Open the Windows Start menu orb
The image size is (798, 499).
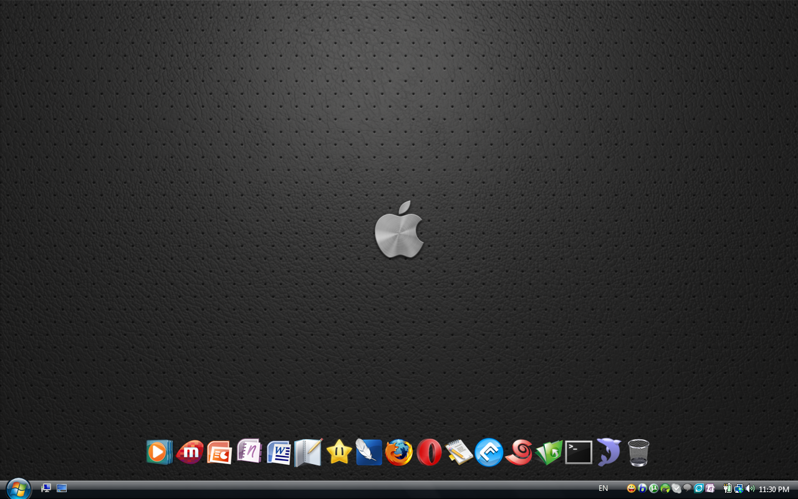coord(18,488)
